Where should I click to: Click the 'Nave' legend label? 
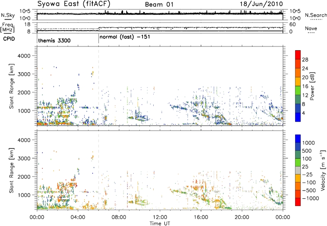[311, 28]
